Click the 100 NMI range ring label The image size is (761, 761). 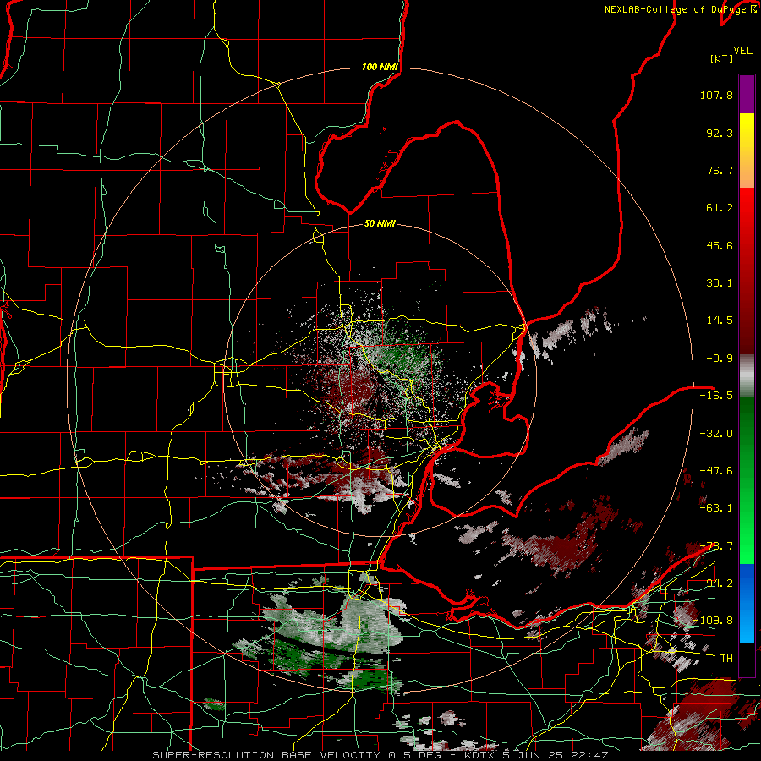(x=380, y=67)
